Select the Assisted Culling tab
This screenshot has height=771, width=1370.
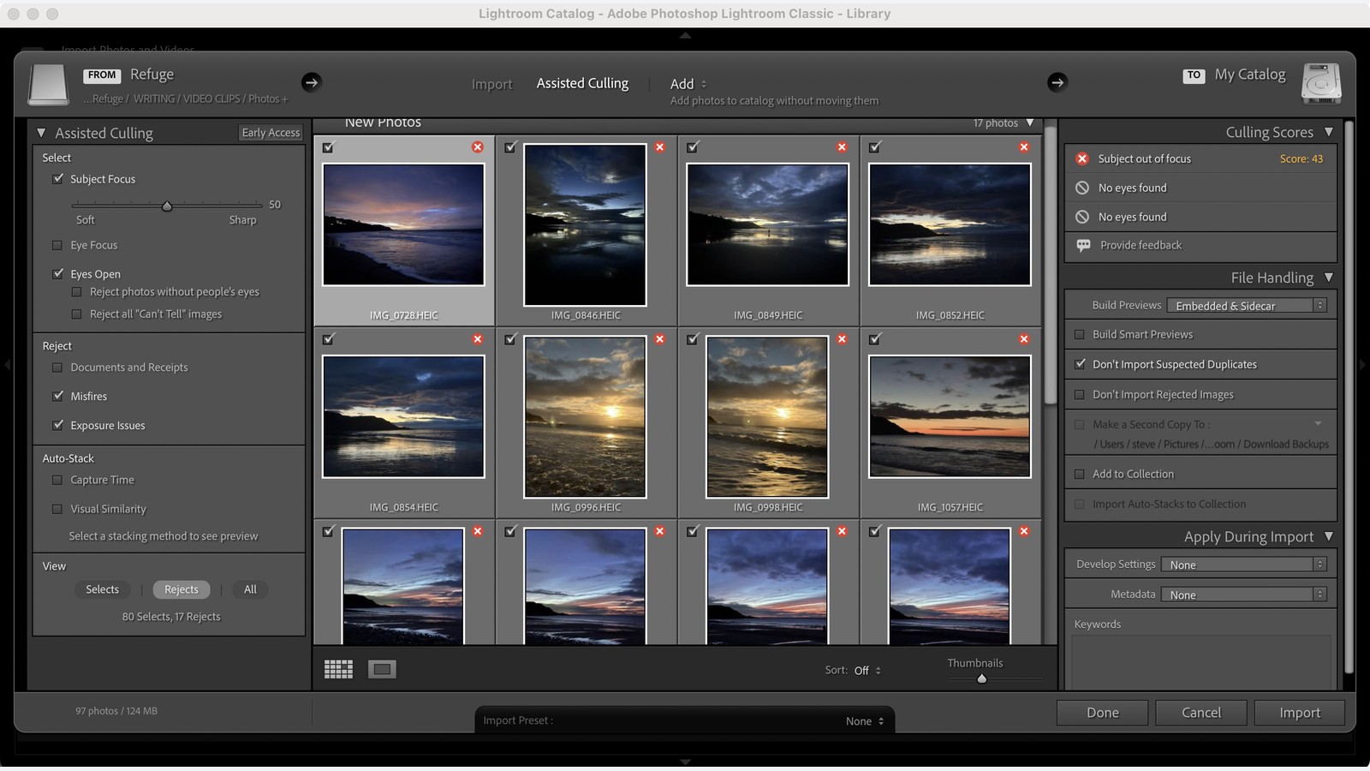(x=582, y=83)
